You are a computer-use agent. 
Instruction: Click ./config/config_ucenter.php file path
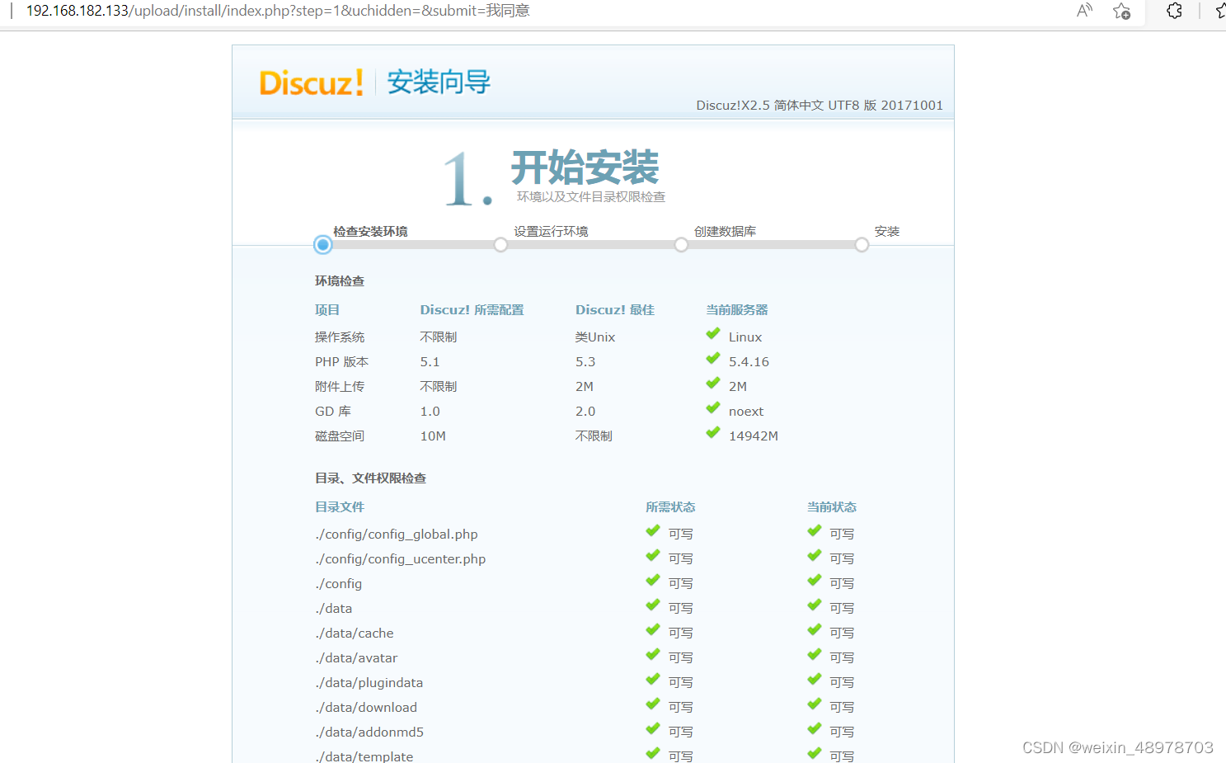click(401, 559)
